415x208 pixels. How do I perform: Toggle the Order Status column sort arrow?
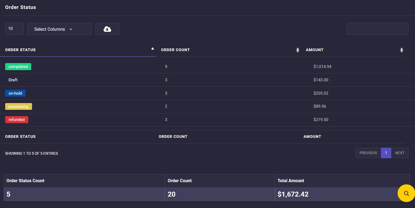pyautogui.click(x=152, y=49)
